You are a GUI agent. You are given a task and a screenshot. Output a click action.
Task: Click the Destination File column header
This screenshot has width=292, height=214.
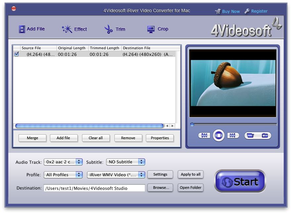point(151,48)
